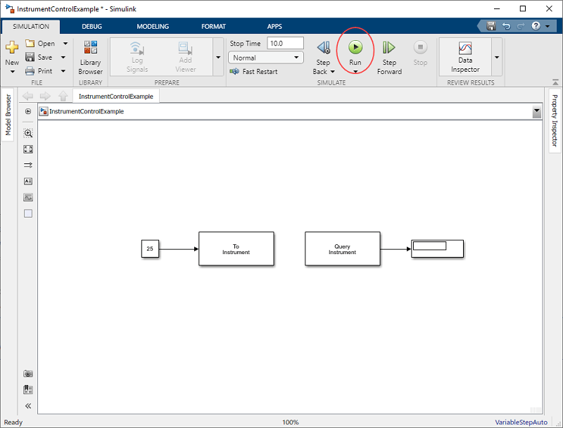The width and height of the screenshot is (563, 428).
Task: Click the Step Back icon
Action: tap(324, 47)
